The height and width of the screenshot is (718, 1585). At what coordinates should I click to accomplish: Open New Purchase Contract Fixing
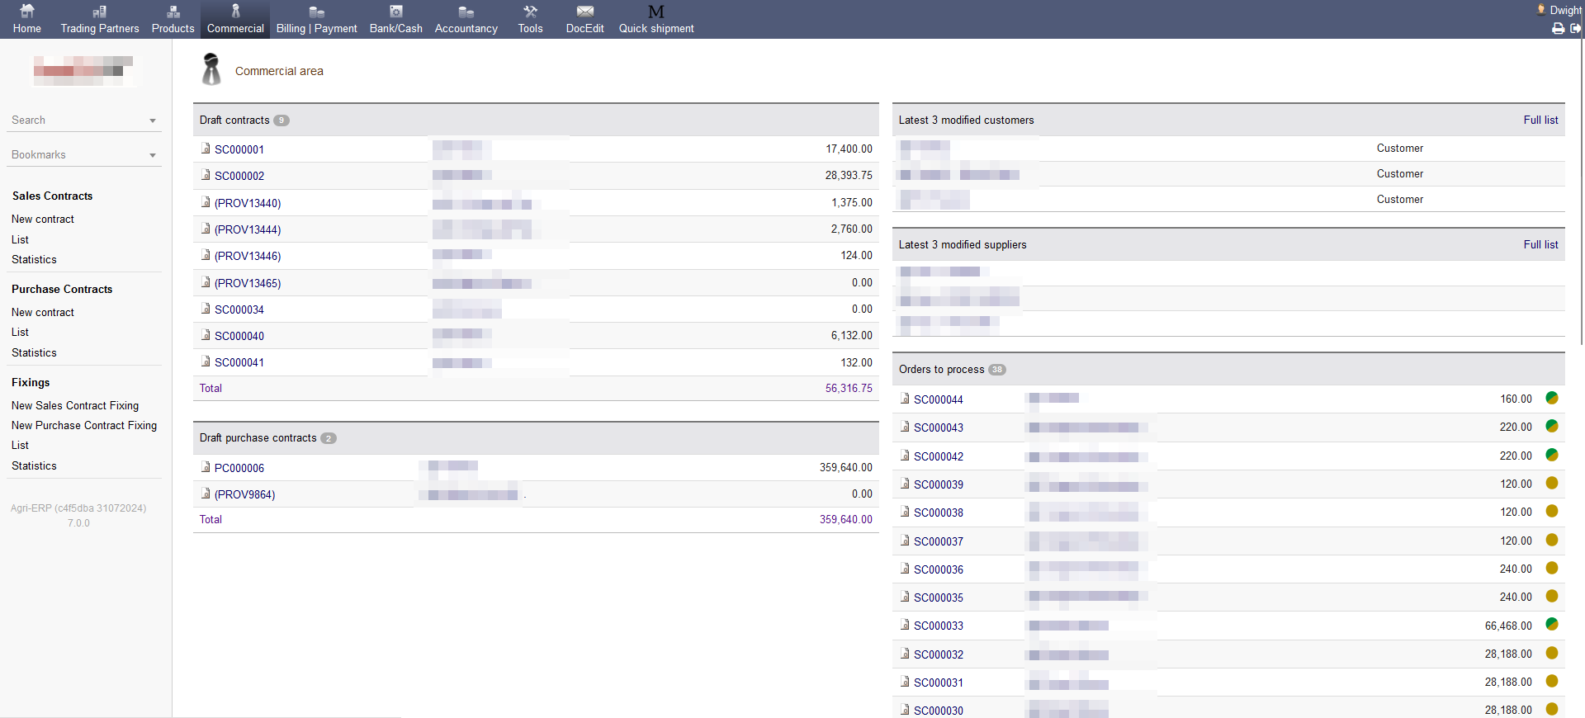(x=84, y=425)
